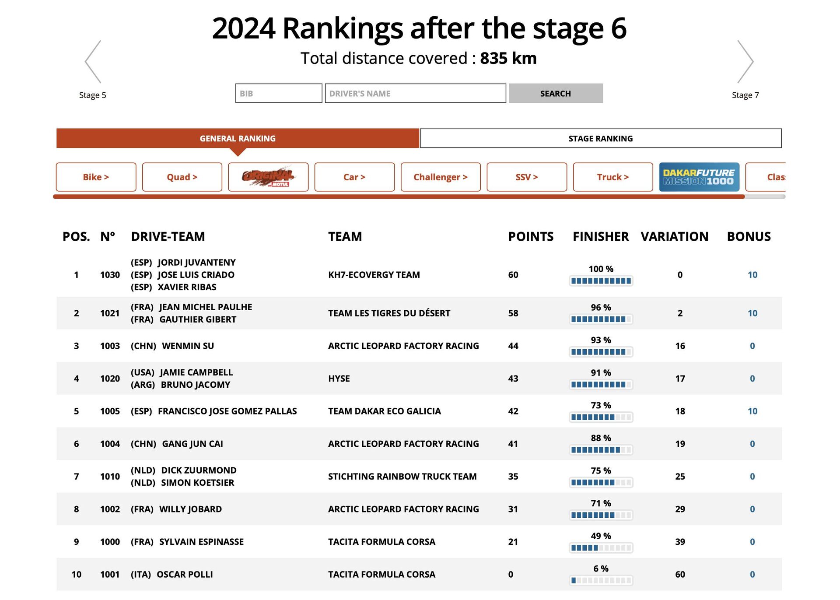Click Francisco Jose Gomez Pallas bonus value

click(752, 411)
